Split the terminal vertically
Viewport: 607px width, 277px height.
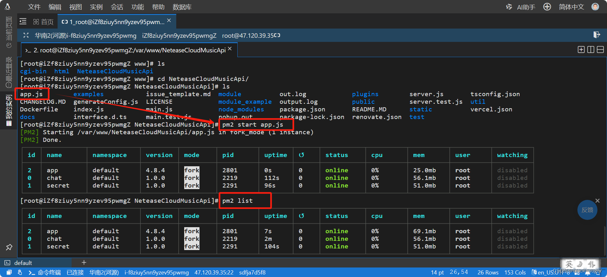(591, 49)
